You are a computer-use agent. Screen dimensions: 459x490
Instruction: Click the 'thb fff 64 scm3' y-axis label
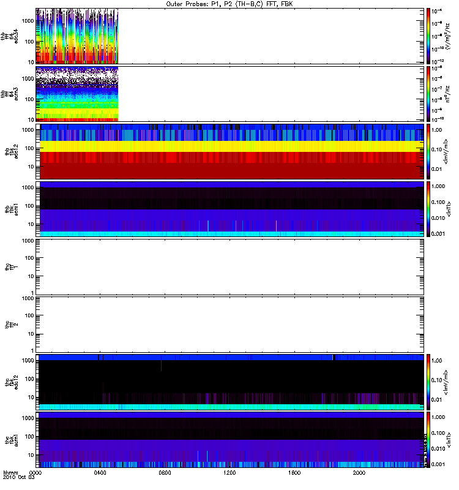point(9,94)
